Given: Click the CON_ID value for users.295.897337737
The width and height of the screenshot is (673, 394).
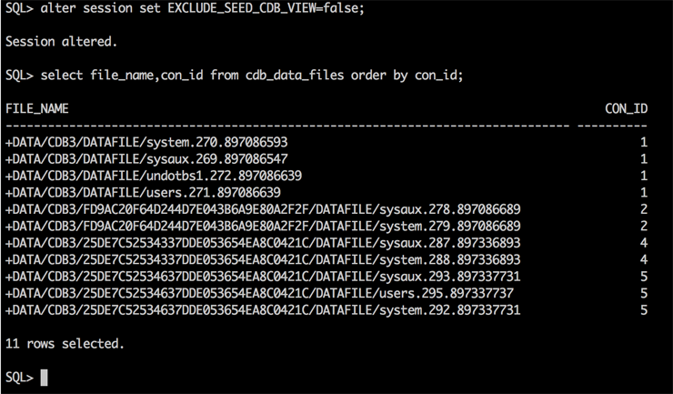Looking at the screenshot, I should point(643,293).
